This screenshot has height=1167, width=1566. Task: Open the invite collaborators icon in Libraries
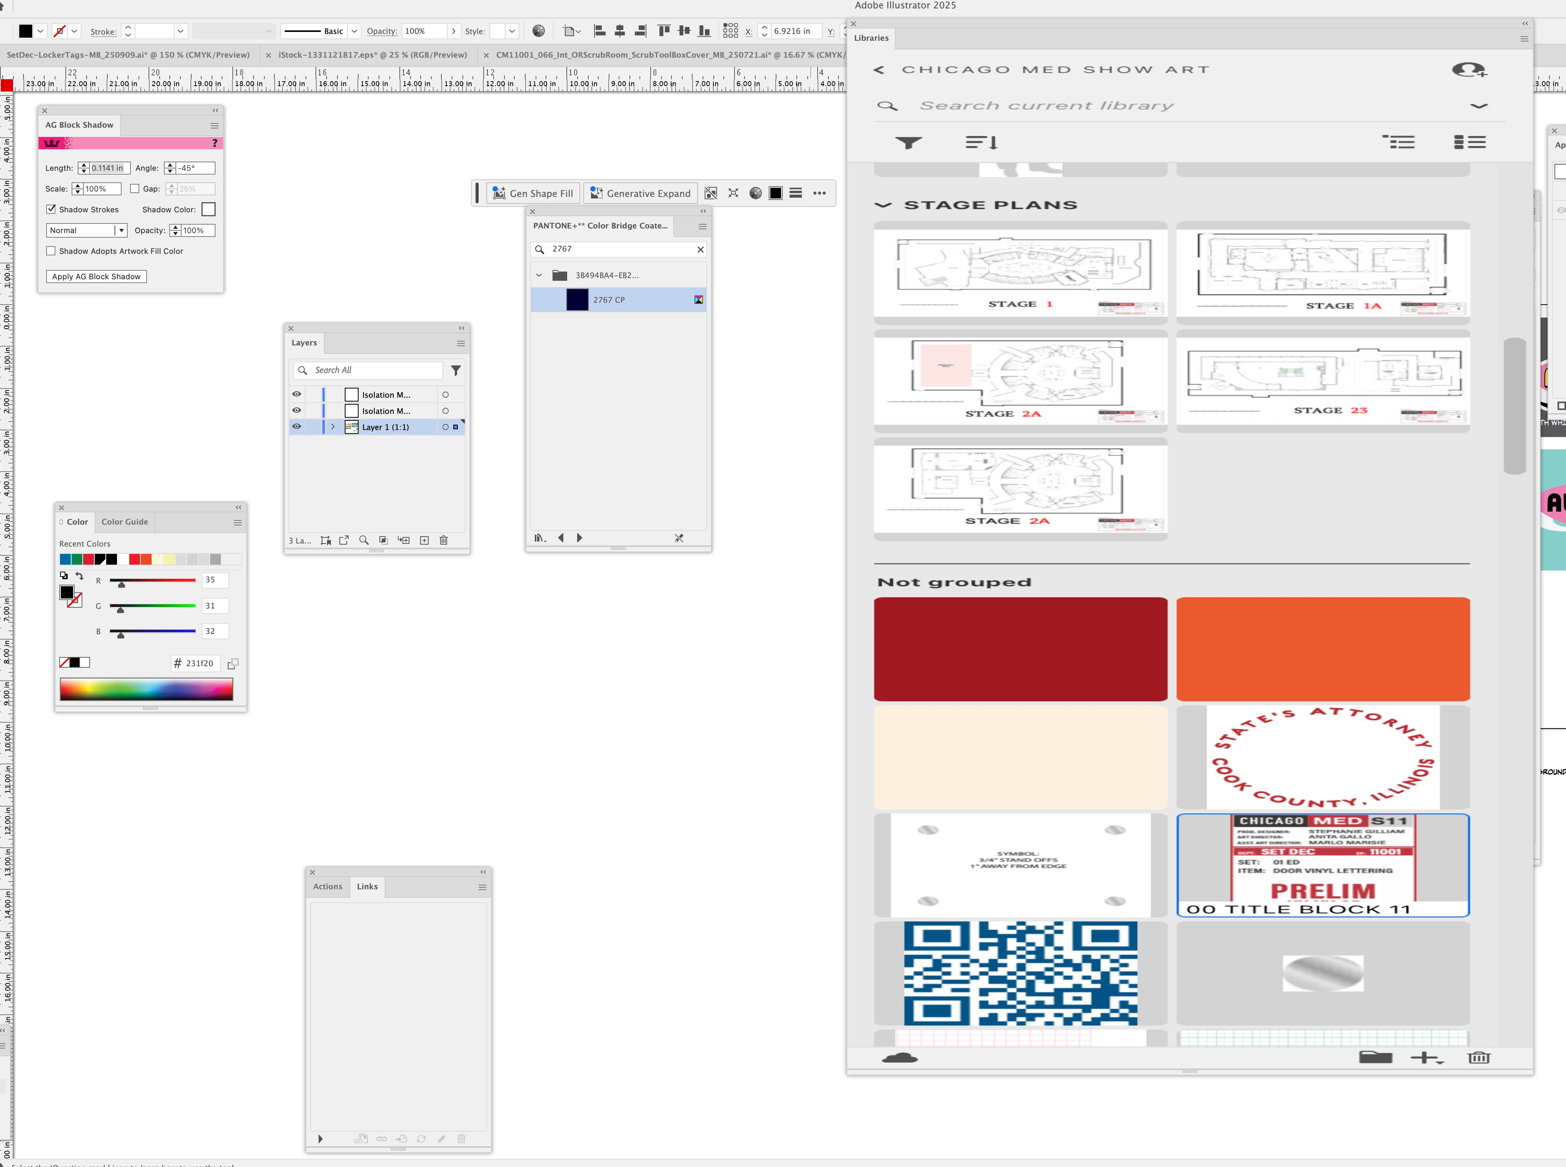1469,70
